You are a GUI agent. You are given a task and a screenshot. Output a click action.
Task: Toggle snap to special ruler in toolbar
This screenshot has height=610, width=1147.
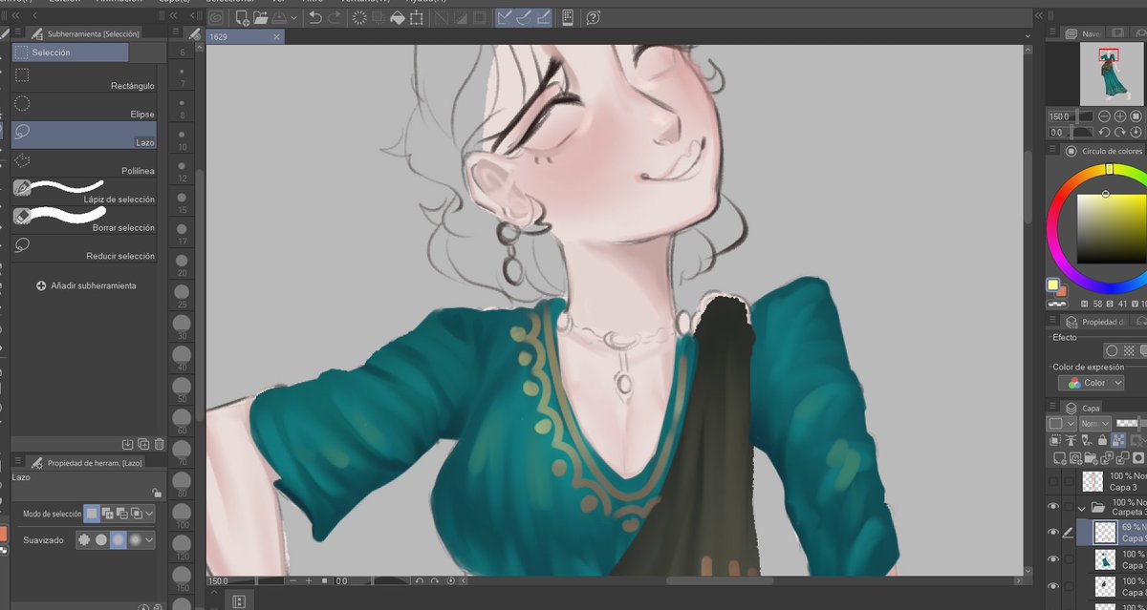point(524,17)
